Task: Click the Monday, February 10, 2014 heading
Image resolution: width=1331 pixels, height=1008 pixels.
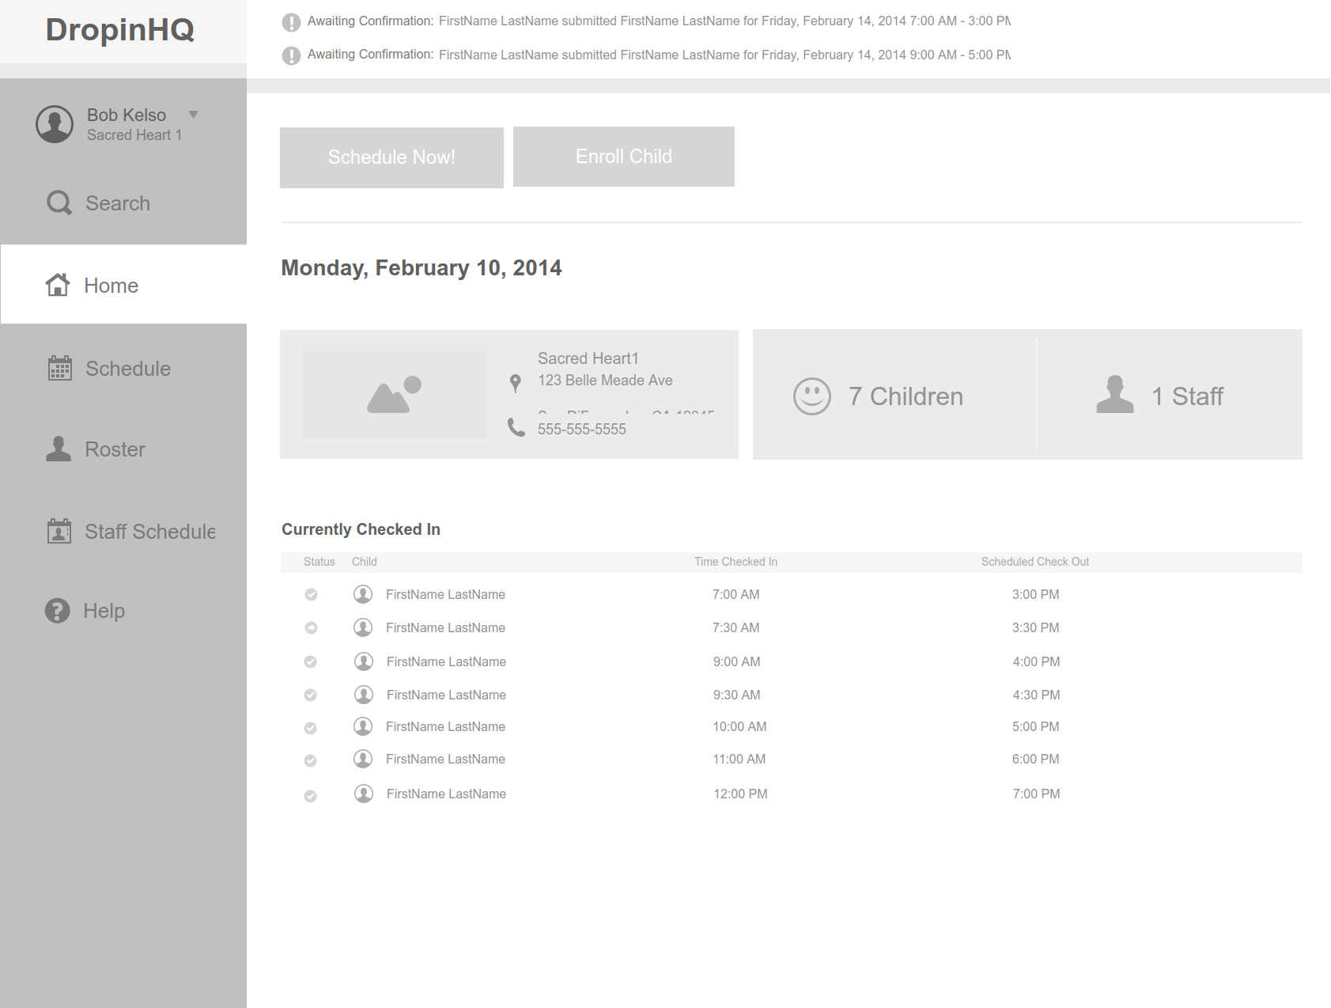Action: point(422,268)
